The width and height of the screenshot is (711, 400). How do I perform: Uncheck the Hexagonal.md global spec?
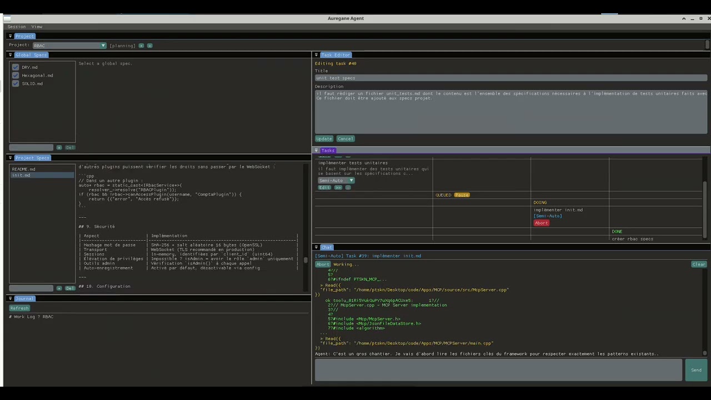point(16,76)
